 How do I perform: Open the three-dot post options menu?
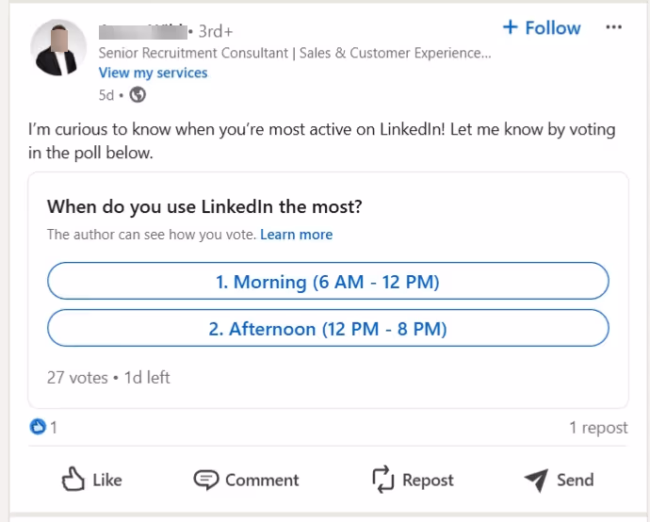click(x=613, y=27)
